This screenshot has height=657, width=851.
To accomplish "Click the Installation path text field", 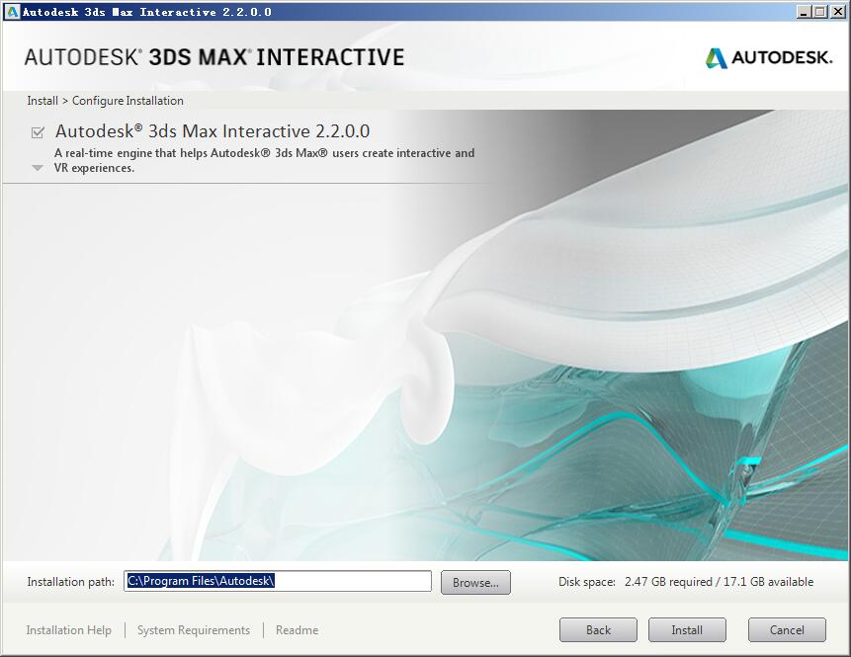I will [x=278, y=581].
